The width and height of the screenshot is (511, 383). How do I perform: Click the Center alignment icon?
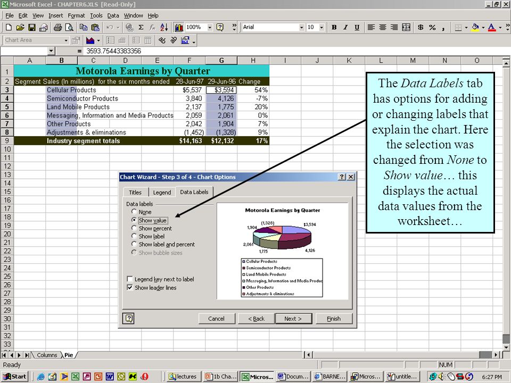[383, 28]
